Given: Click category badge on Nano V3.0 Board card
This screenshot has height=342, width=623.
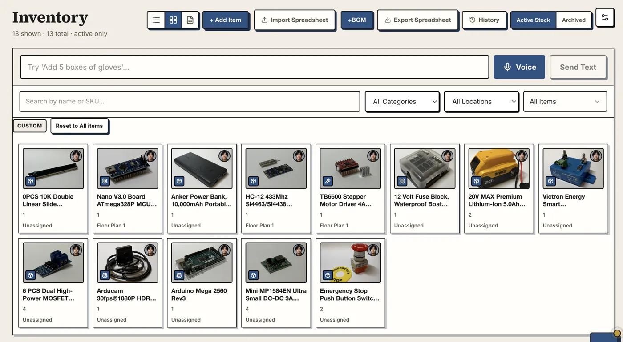Looking at the screenshot, I should point(105,181).
